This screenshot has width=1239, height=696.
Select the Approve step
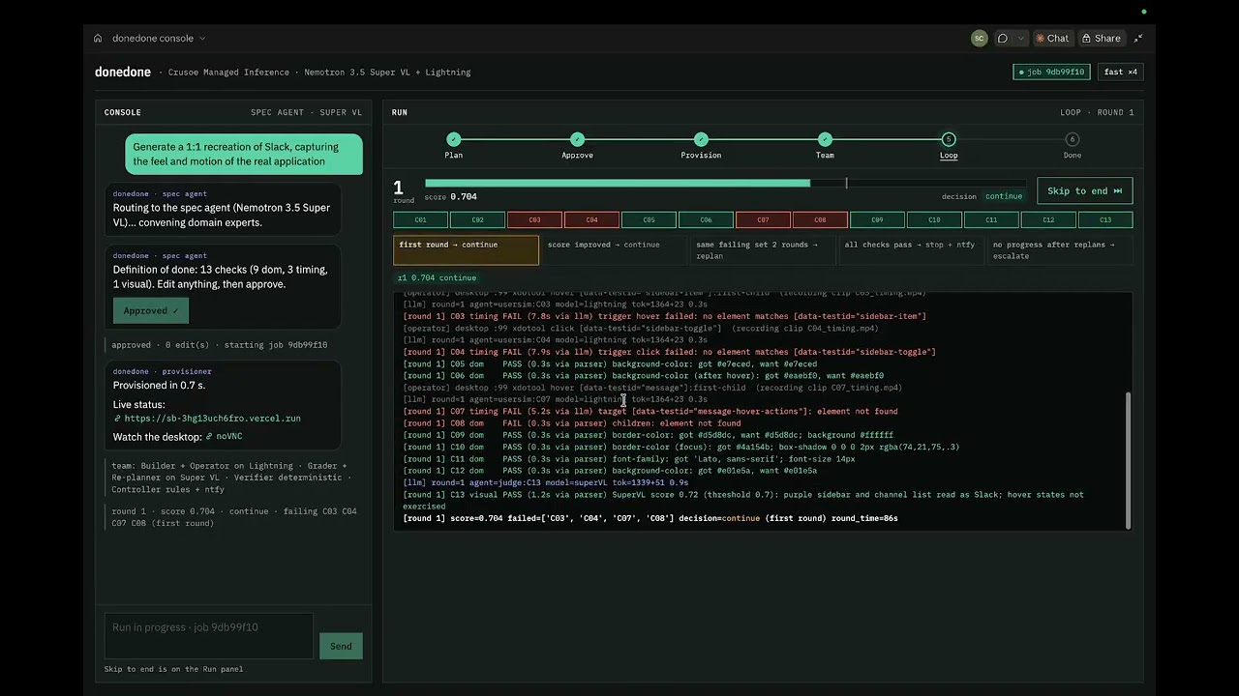tap(578, 146)
